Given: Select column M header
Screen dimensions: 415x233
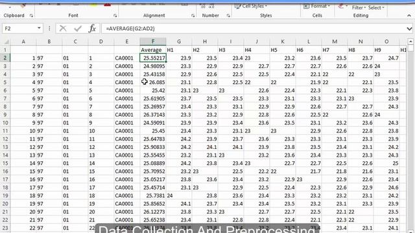Looking at the screenshot, I should point(335,41).
